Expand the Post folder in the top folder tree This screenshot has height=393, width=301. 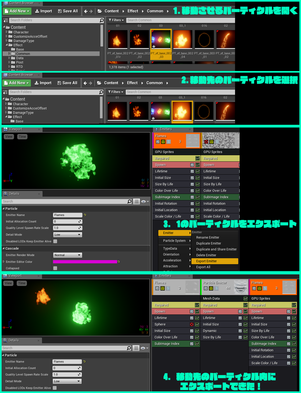click(x=10, y=63)
